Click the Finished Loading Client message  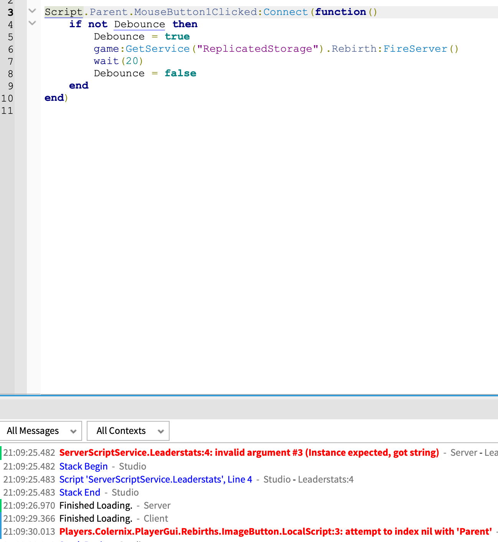click(95, 518)
